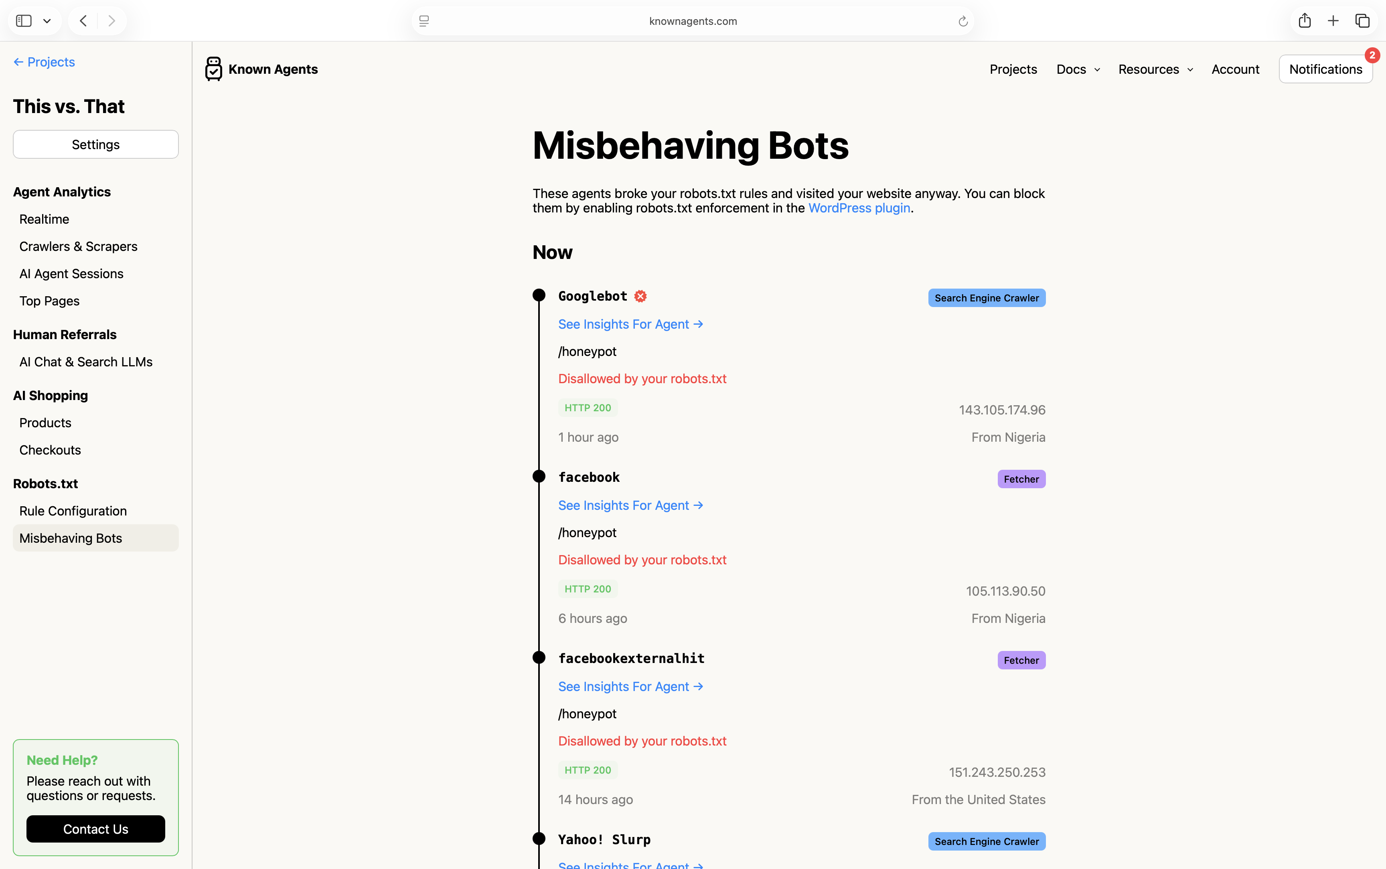Open Notifications with the badge
Image resolution: width=1386 pixels, height=869 pixels.
1325,69
